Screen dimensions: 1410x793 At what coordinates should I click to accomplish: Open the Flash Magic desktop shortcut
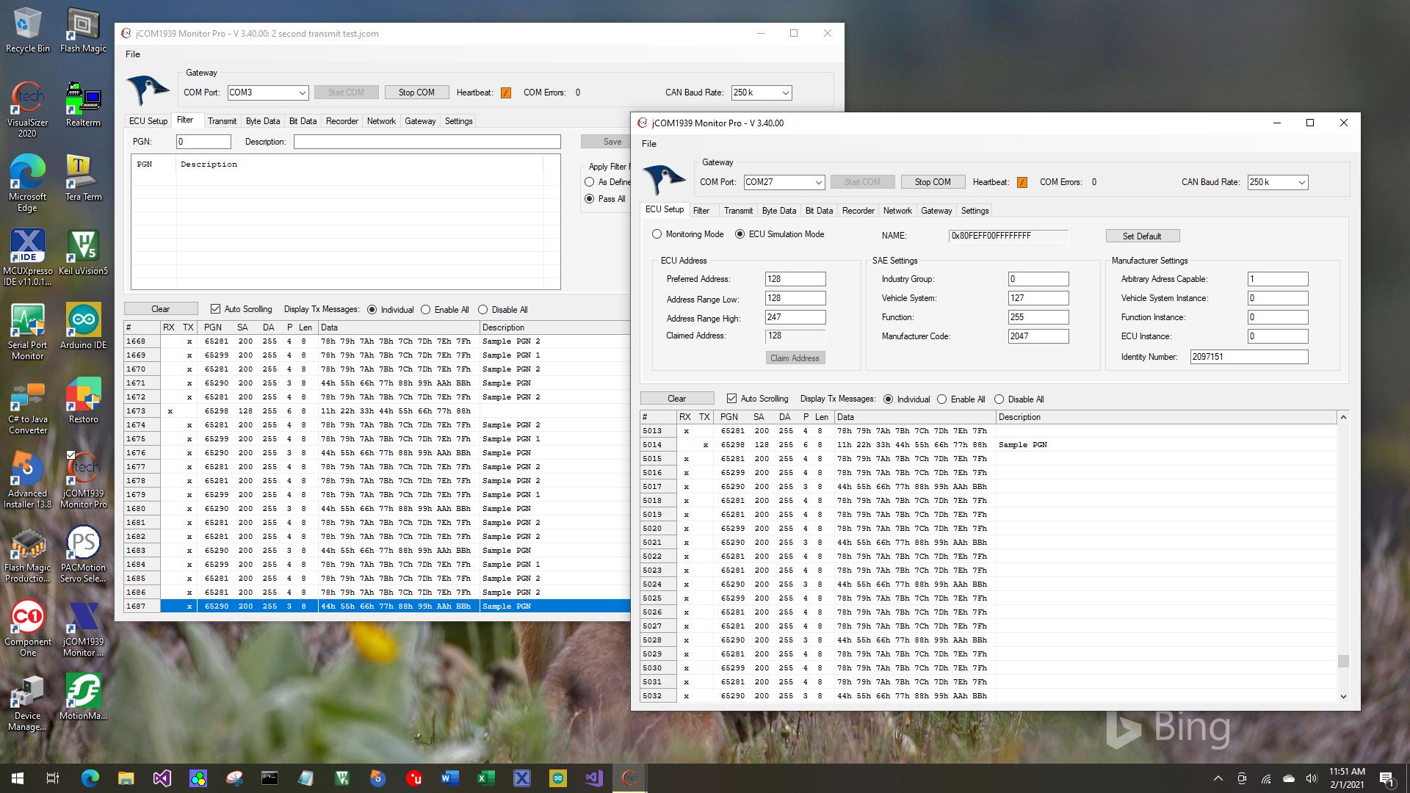click(83, 26)
